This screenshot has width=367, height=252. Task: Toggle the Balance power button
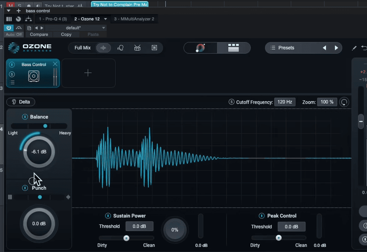tap(25, 117)
